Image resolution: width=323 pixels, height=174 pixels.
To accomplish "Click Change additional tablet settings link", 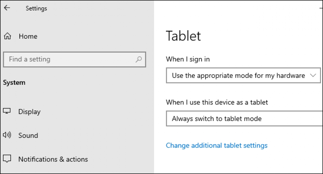I will coord(217,145).
